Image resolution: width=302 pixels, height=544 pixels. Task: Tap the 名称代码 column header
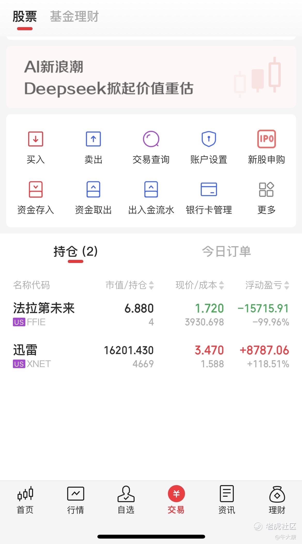(x=32, y=285)
